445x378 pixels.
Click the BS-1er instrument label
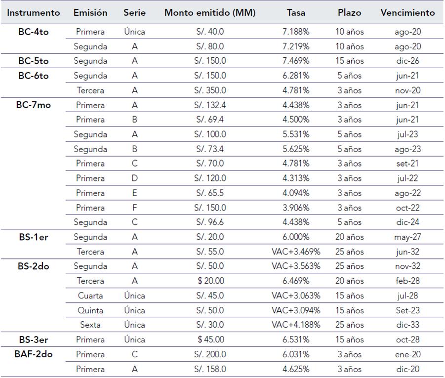pos(34,237)
